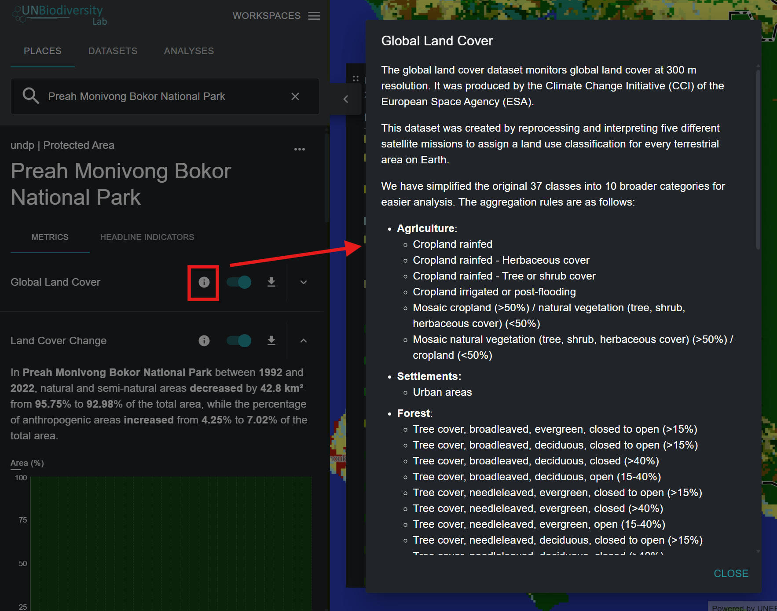Download the Global Land Cover data
777x611 pixels.
tap(271, 282)
